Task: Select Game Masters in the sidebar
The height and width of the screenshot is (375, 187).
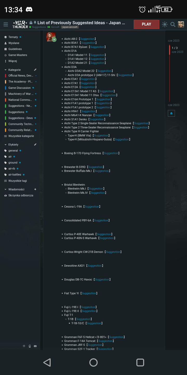Action: click(x=18, y=55)
